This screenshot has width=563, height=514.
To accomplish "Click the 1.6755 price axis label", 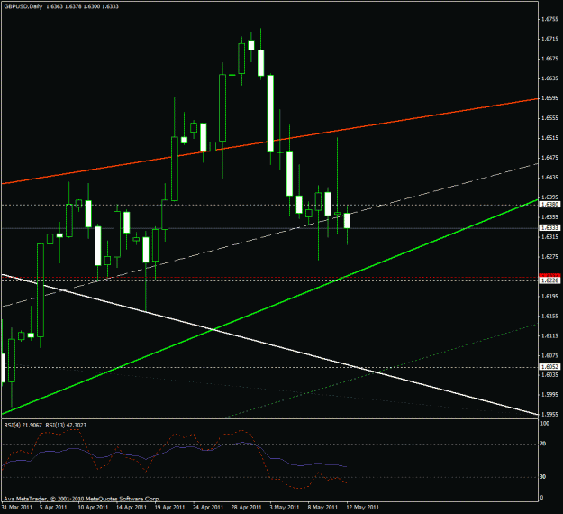I will 550,19.
